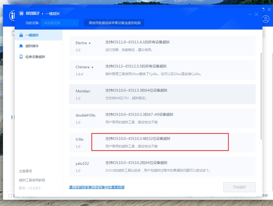This screenshot has width=273, height=206.
Task: Select the 一键越狱 lock icon in sidebar
Action: pyautogui.click(x=22, y=35)
